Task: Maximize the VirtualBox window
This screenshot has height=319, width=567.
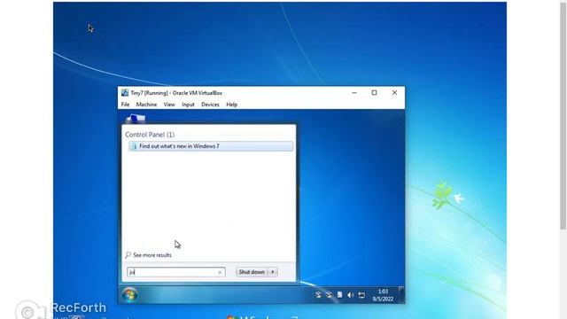Action: click(374, 93)
